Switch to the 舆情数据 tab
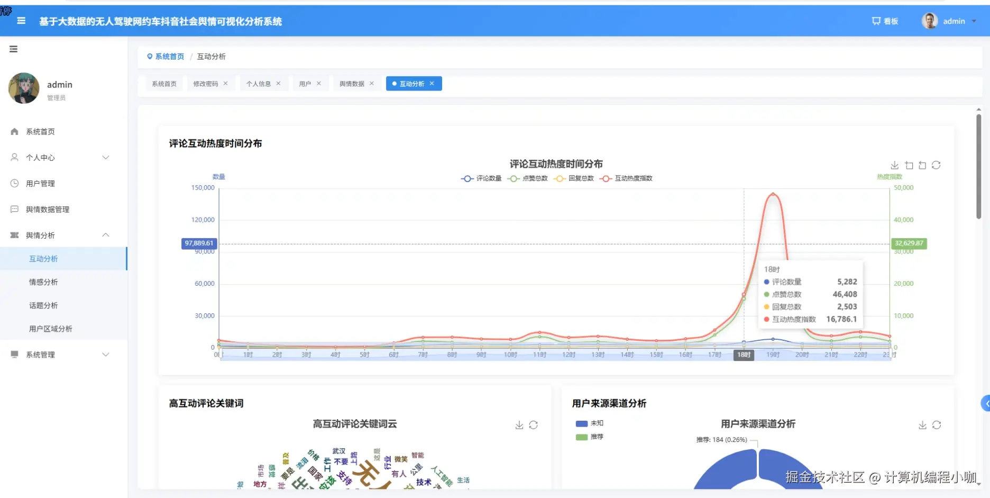990x498 pixels. 352,83
